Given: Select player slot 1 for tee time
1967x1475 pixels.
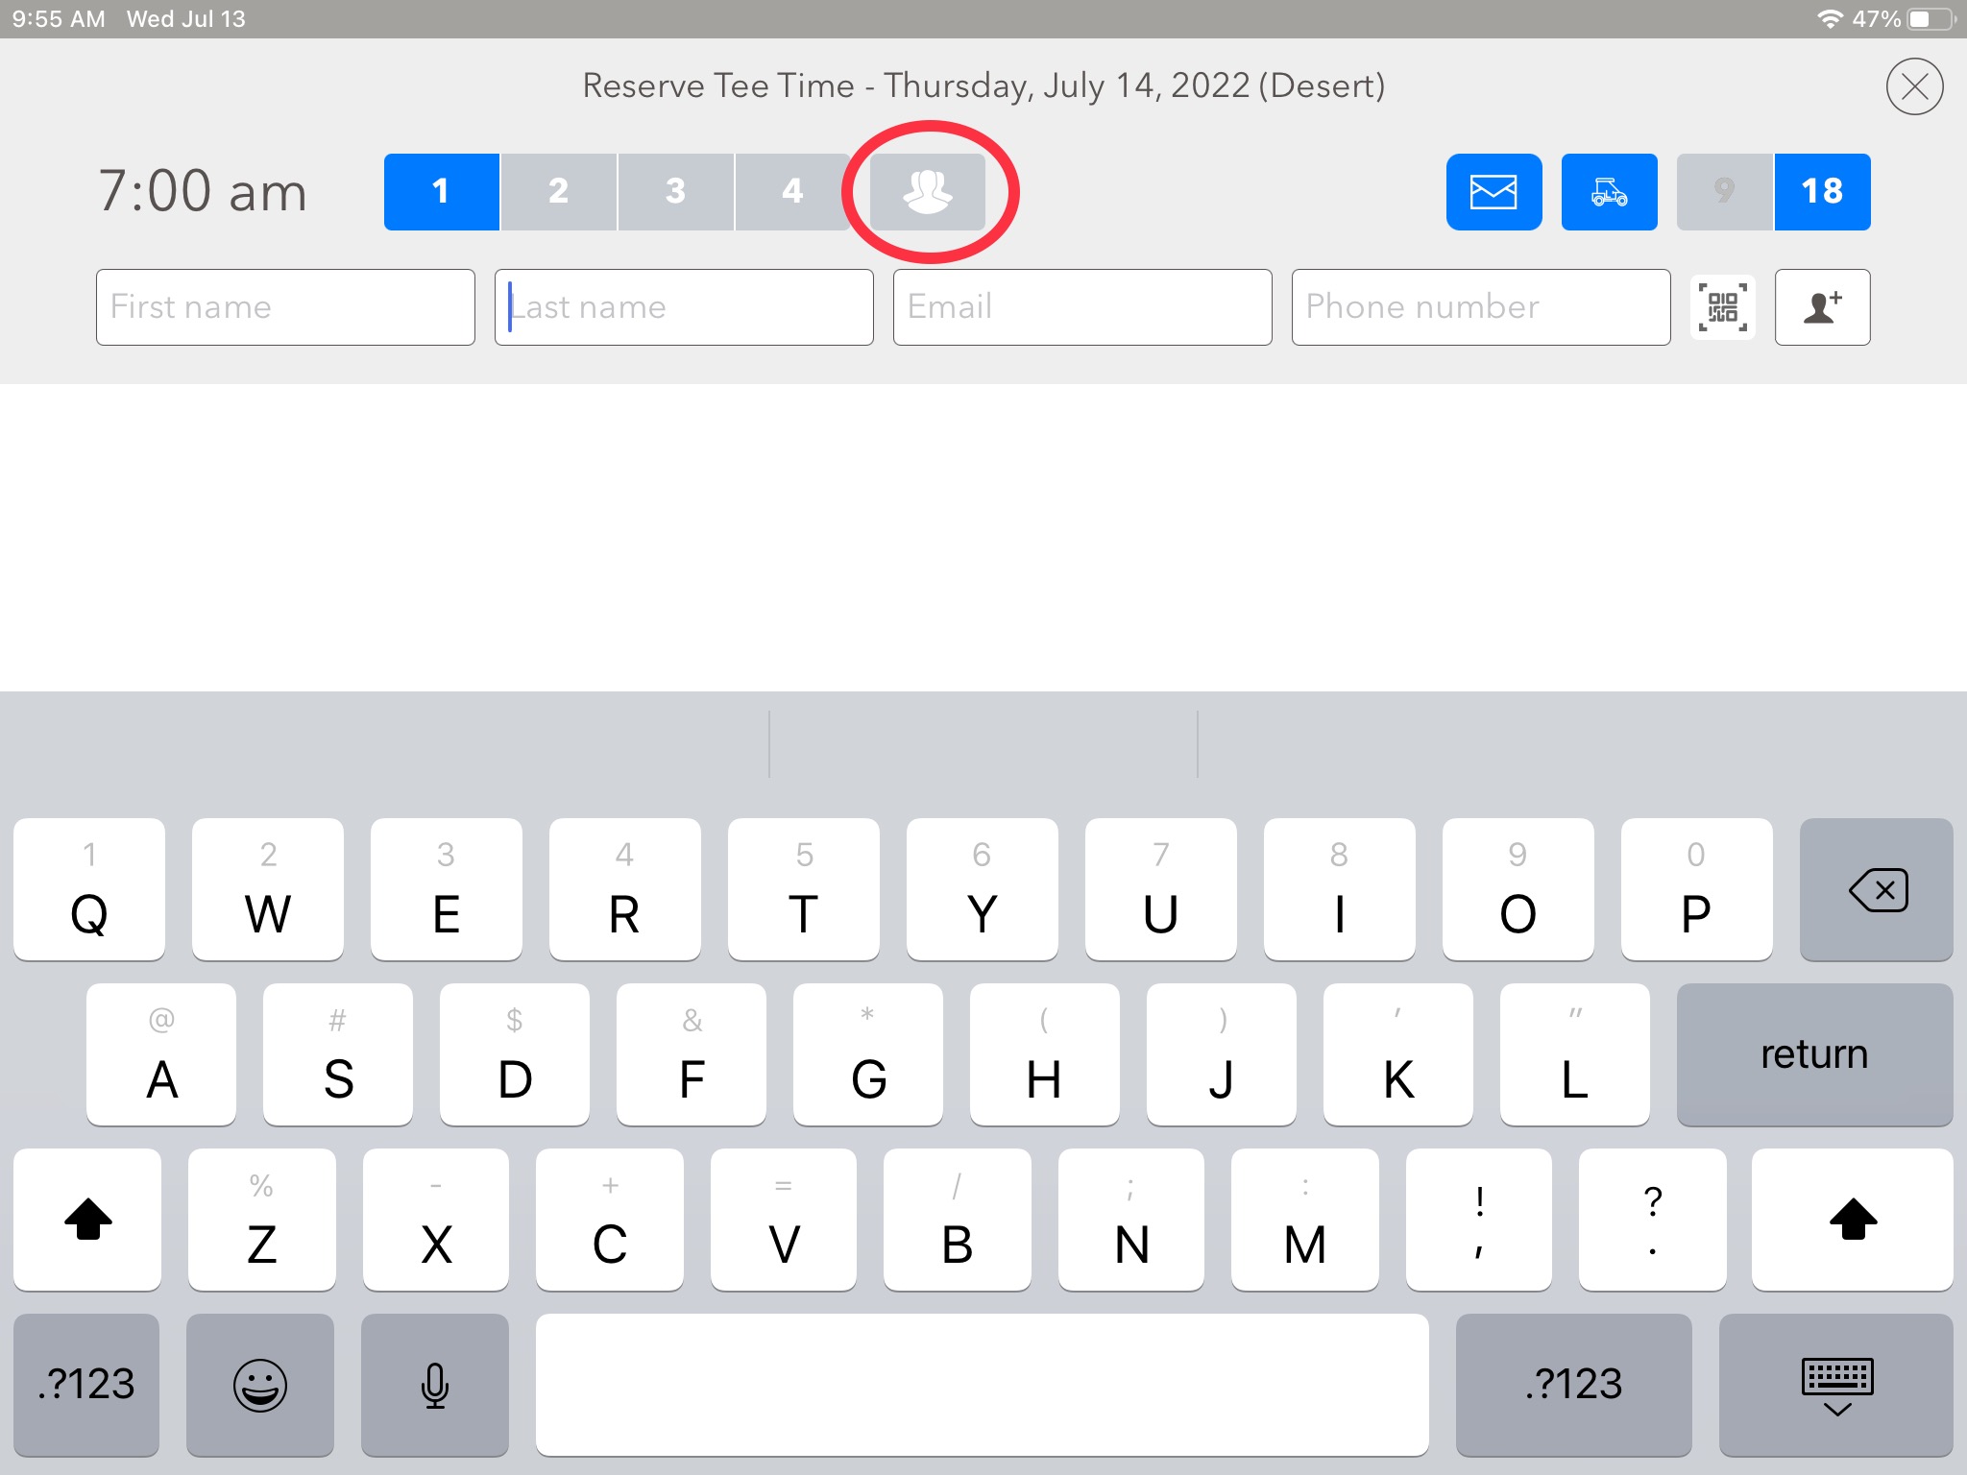Looking at the screenshot, I should tap(442, 190).
